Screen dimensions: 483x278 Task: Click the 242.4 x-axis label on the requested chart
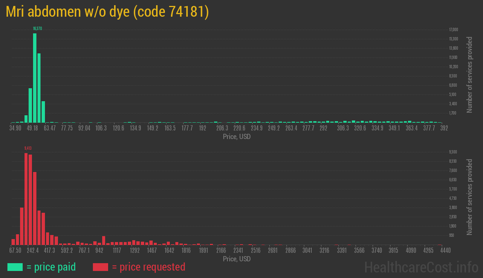[x=32, y=251]
